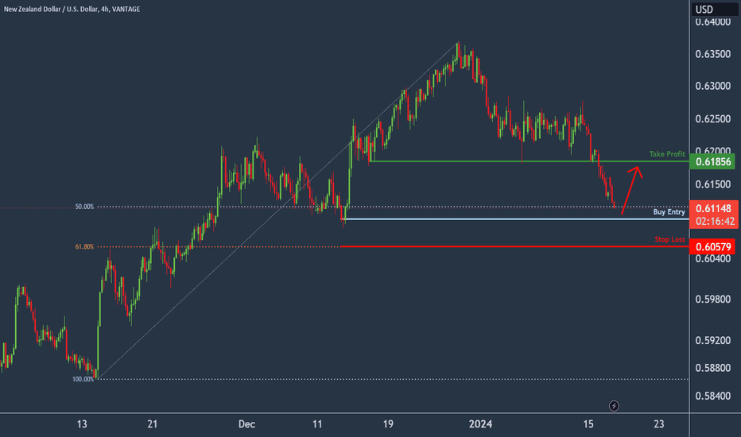Click the 0.58800 price axis value
The width and height of the screenshot is (741, 437).
(x=712, y=368)
